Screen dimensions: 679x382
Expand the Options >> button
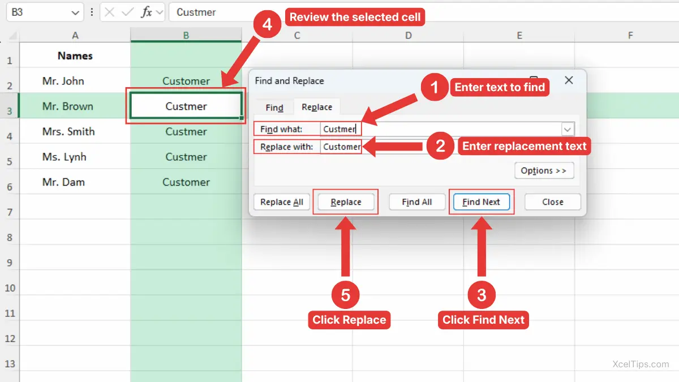coord(544,171)
